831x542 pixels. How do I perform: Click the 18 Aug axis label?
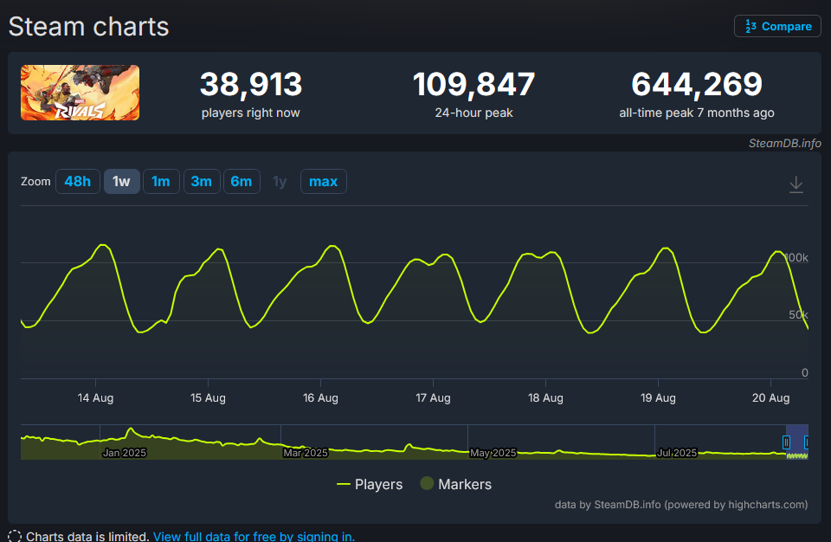click(545, 397)
